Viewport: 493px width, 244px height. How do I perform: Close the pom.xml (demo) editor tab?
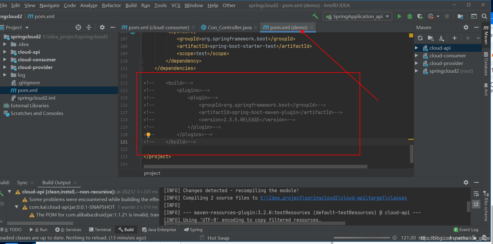point(311,27)
